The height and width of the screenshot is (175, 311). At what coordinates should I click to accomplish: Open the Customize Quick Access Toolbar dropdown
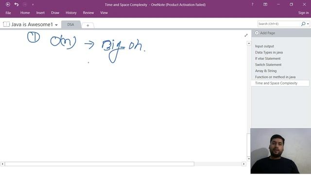pos(33,4)
